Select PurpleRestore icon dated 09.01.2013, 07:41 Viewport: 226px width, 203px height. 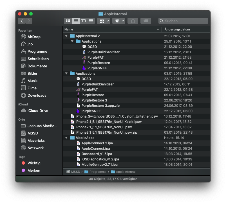pyautogui.click(x=78, y=95)
